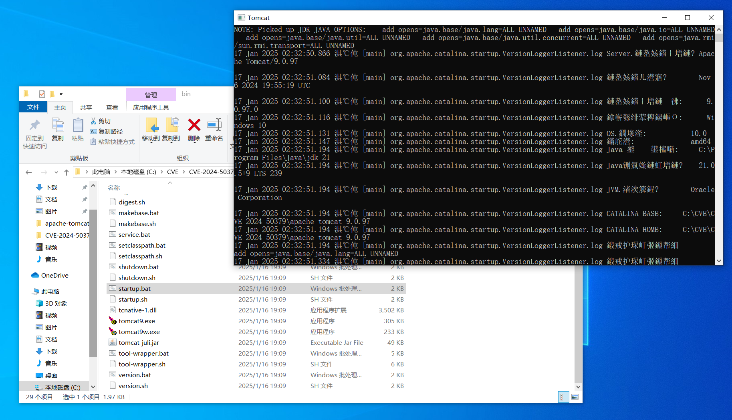This screenshot has width=732, height=420.
Task: Click the 复制 copy icon in ribbon
Action: [x=58, y=126]
